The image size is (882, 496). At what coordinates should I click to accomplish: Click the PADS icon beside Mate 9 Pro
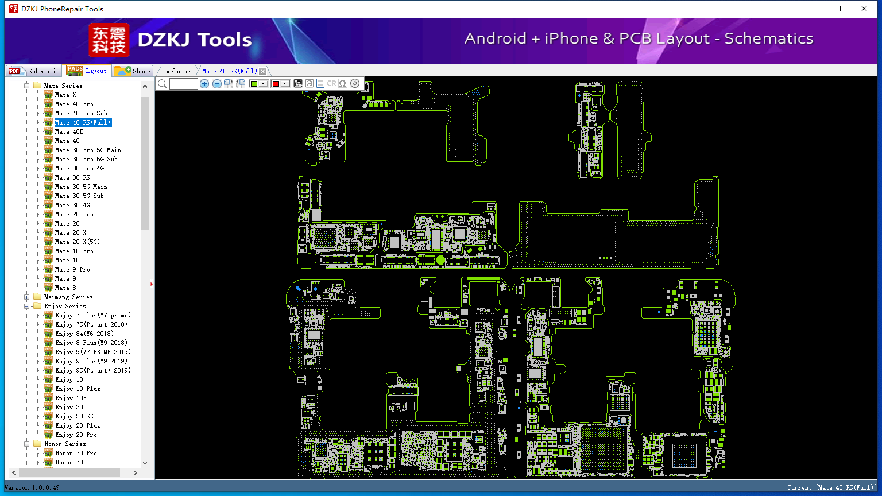[48, 269]
